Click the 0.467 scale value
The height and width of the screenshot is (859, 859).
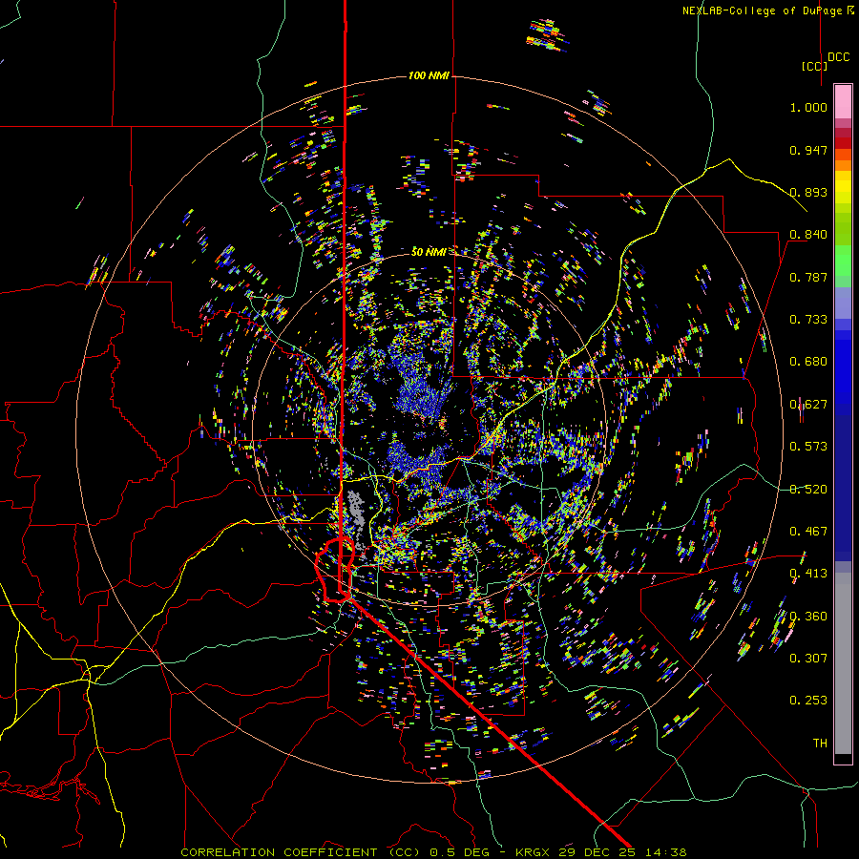808,532
